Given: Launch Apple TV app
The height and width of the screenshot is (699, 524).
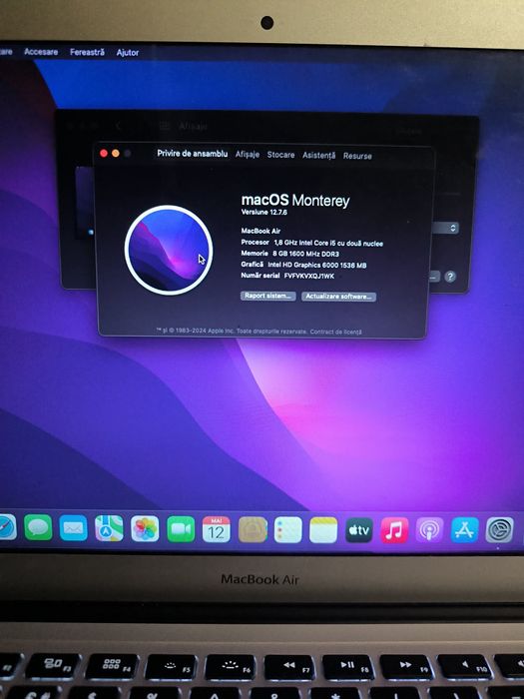Looking at the screenshot, I should (x=358, y=530).
